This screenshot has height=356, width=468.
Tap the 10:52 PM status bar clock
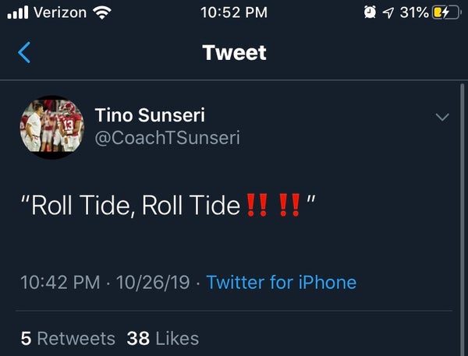point(234,12)
